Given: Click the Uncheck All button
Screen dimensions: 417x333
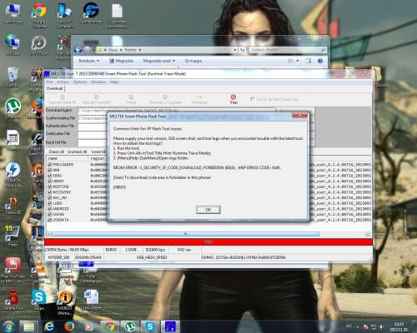Looking at the screenshot, I should coord(77,152).
